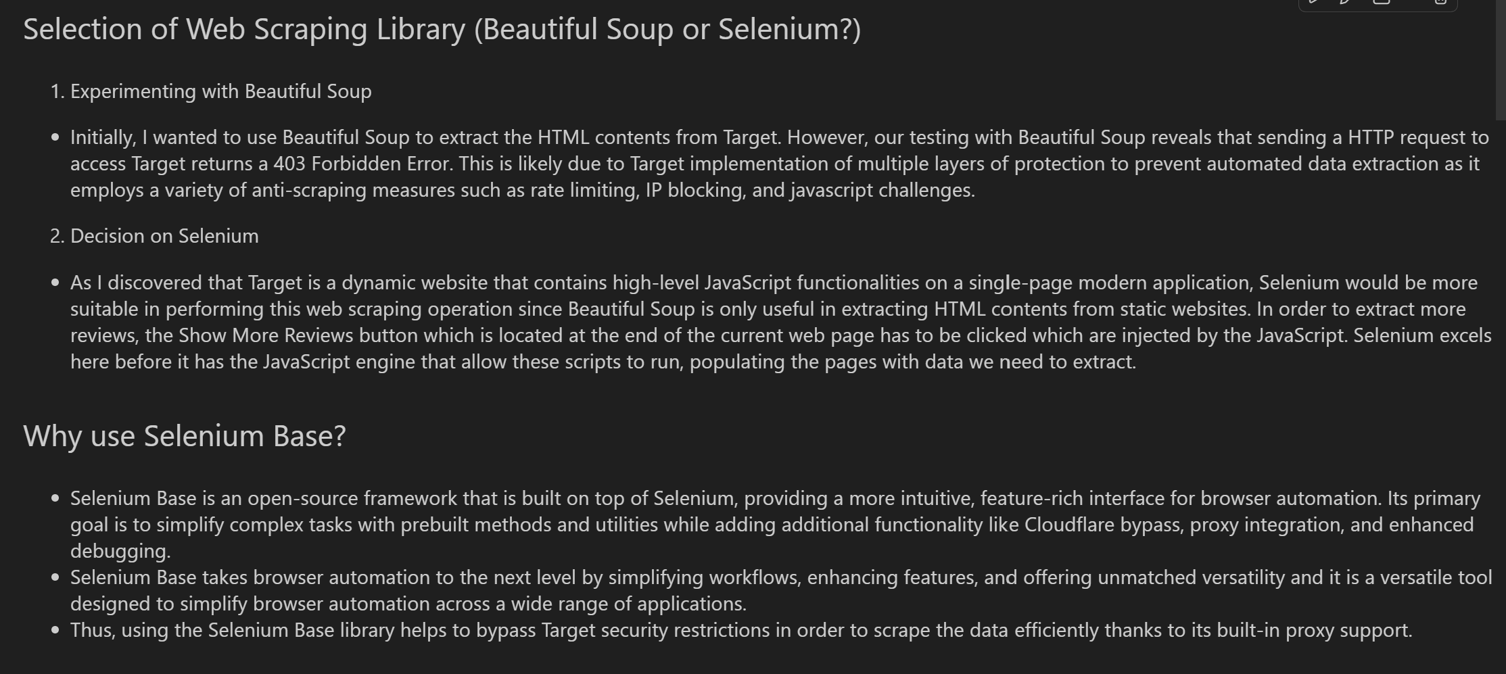Click the 'Decision on Selenium' list item
Viewport: 1506px width, 674px height.
(164, 236)
